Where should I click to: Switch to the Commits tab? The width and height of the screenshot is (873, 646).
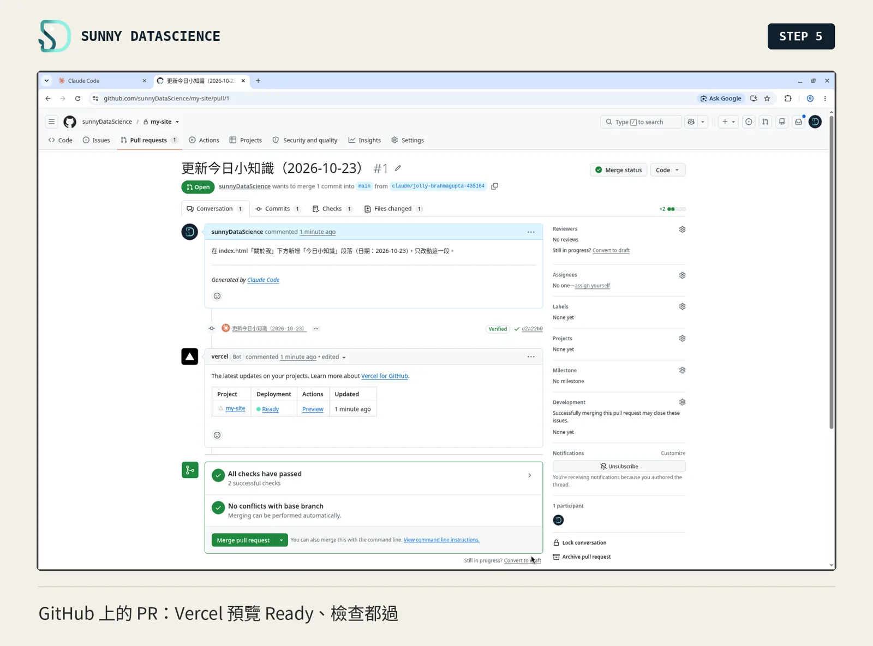(x=278, y=209)
